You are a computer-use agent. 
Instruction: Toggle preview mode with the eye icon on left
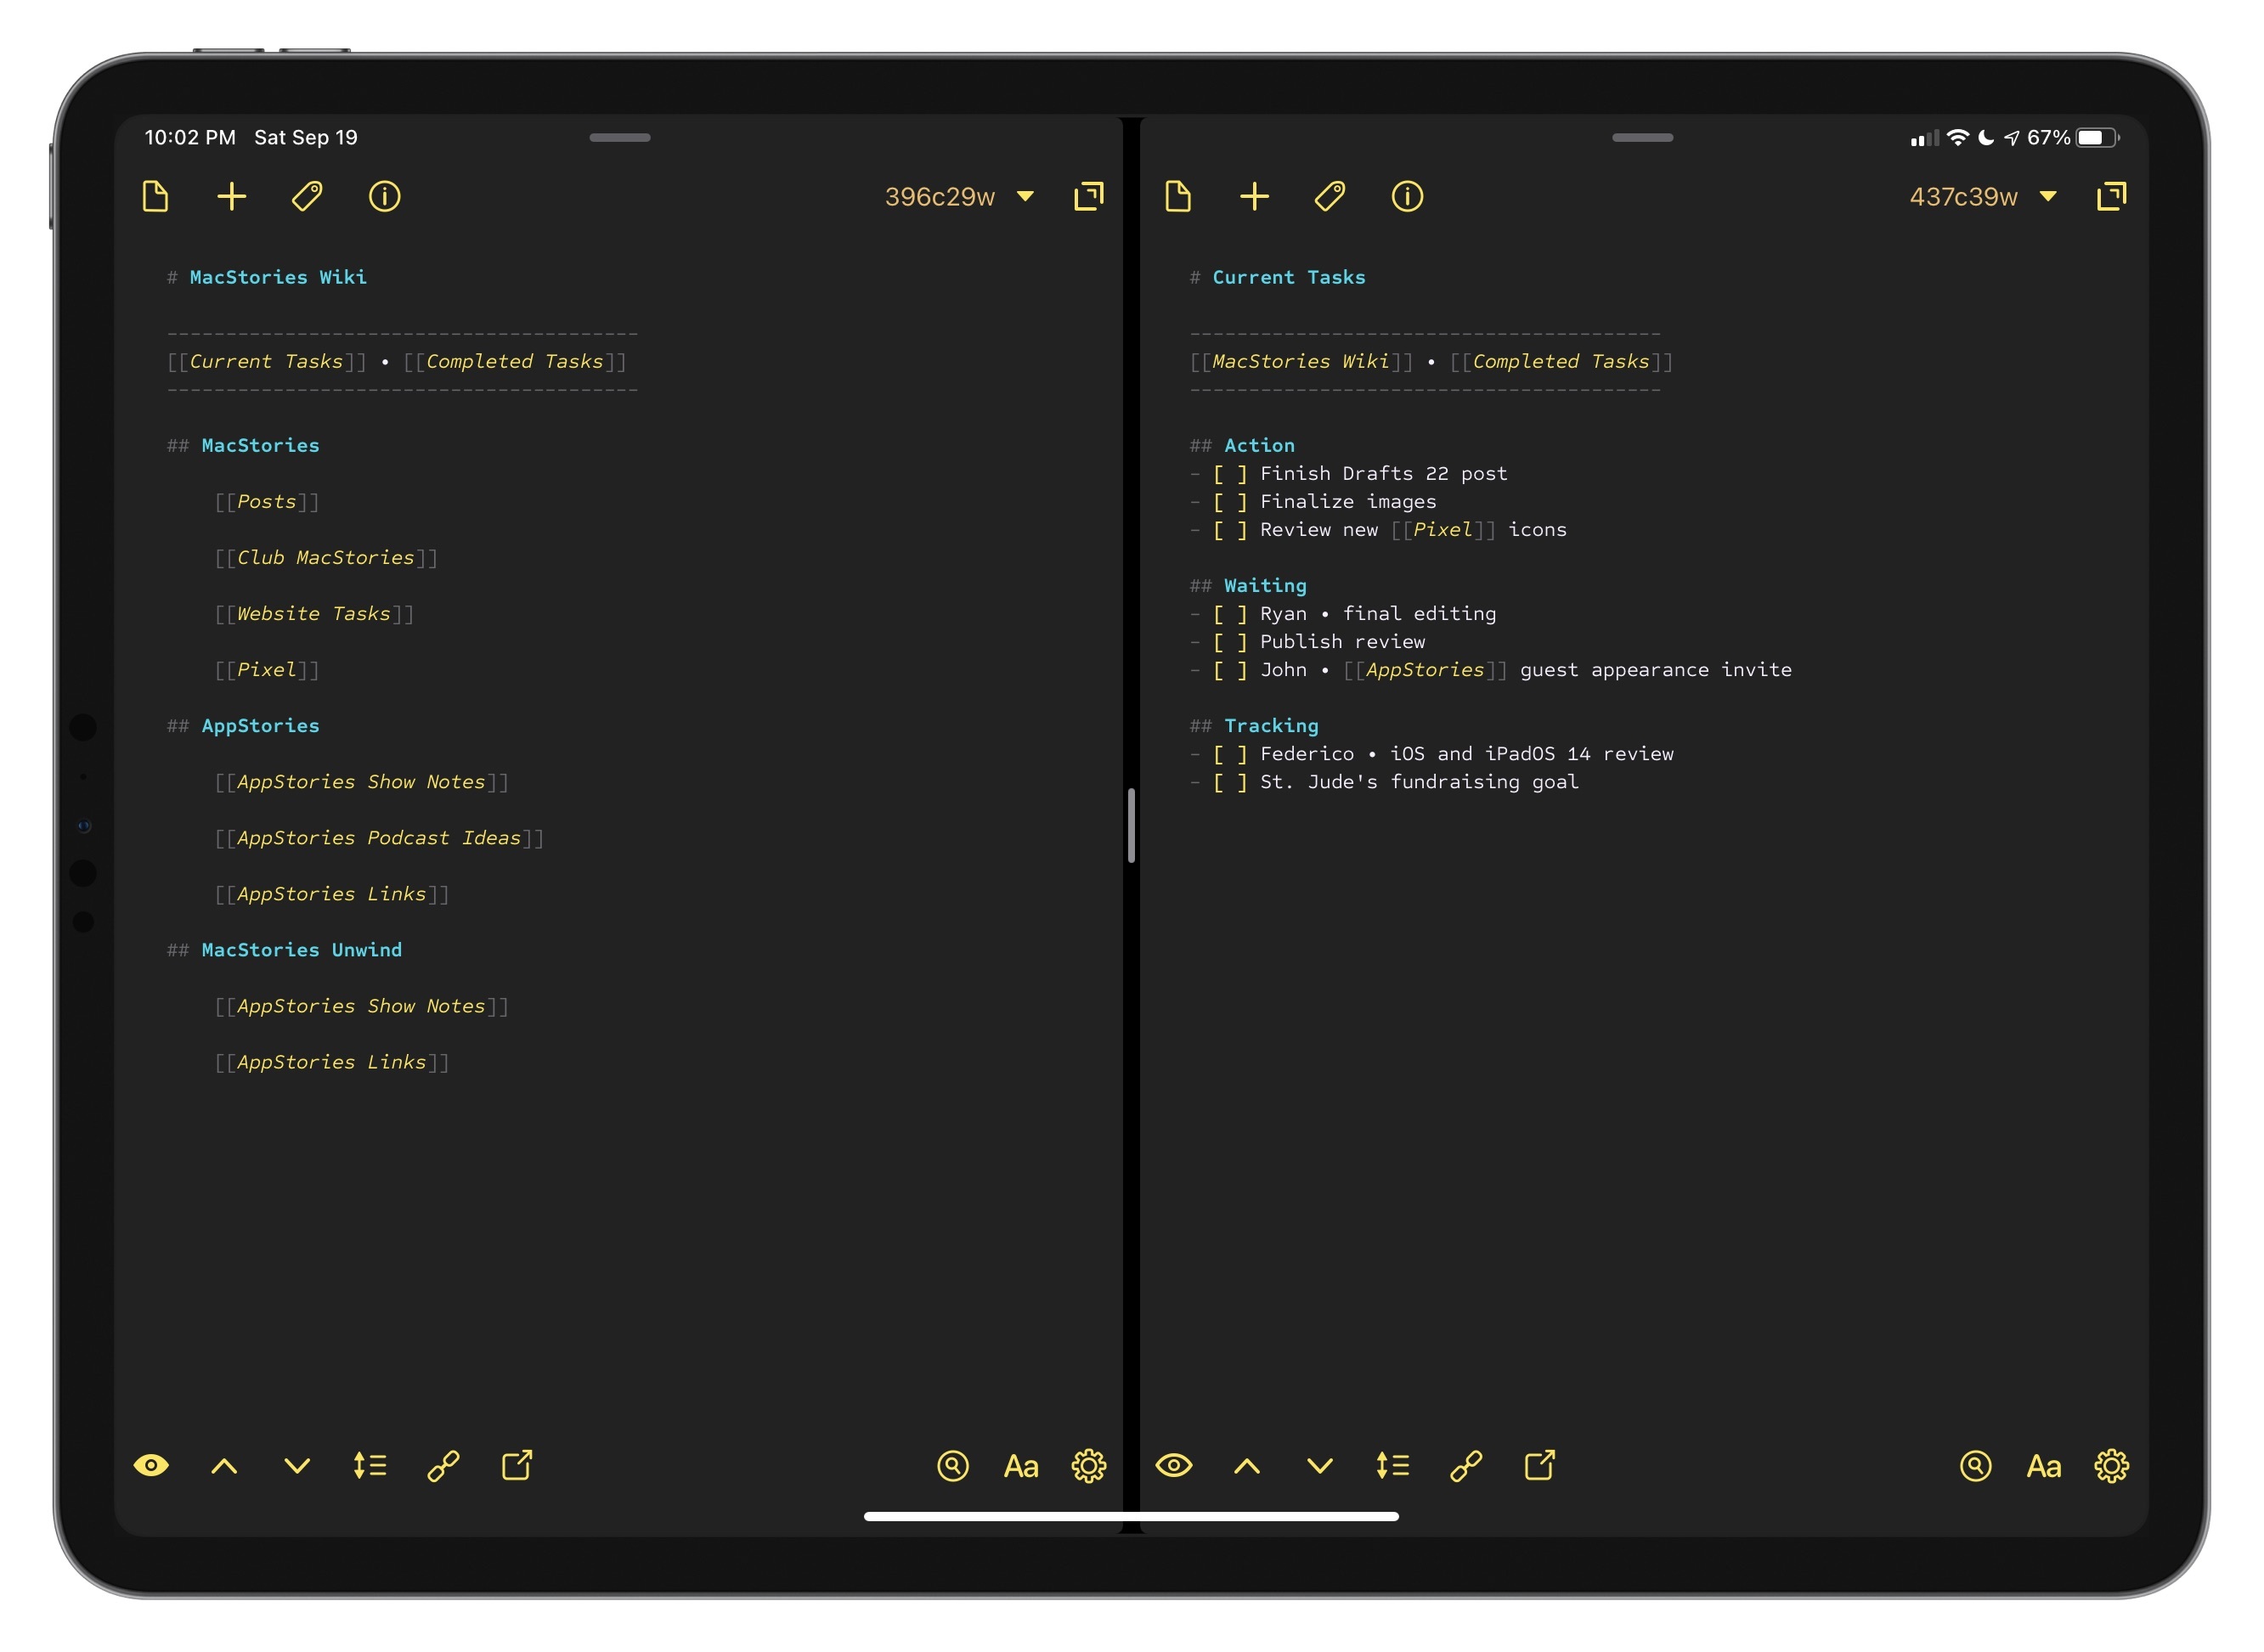pos(151,1466)
